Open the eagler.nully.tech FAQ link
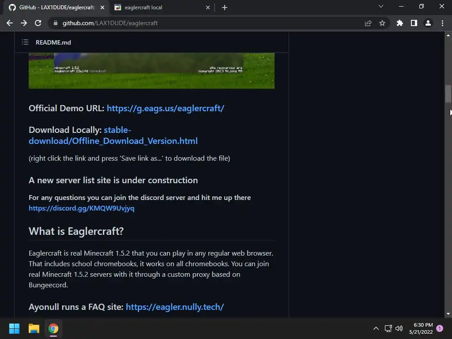Image resolution: width=452 pixels, height=339 pixels. (x=175, y=307)
